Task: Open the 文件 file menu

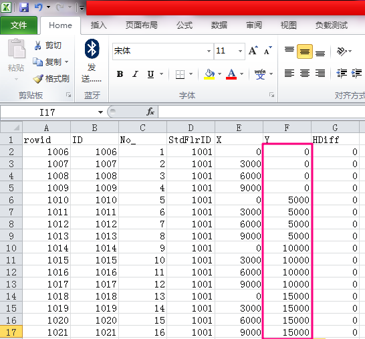Action: coord(19,25)
